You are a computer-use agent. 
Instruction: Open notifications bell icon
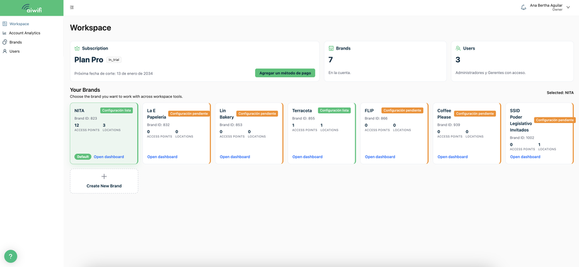523,8
